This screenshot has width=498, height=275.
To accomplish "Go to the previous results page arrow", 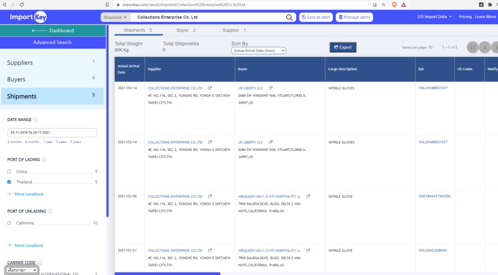I will 485,47.
